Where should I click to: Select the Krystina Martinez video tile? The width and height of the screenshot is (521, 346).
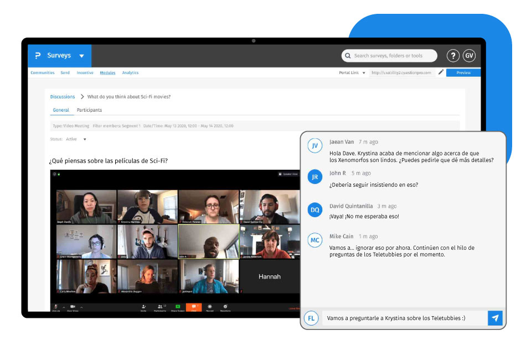tap(147, 207)
